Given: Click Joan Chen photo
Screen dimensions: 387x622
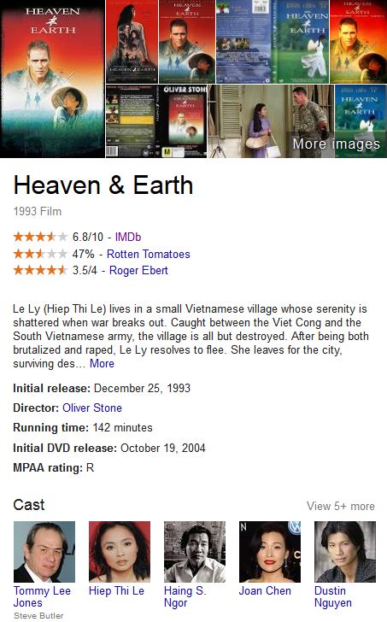Looking at the screenshot, I should pos(270,552).
